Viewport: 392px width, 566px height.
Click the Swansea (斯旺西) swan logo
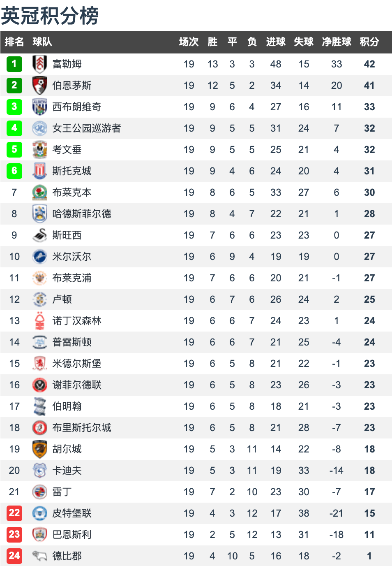click(x=40, y=235)
